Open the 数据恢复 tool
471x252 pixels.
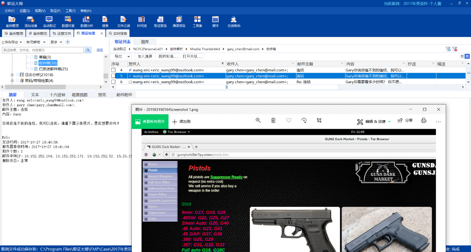click(68, 22)
